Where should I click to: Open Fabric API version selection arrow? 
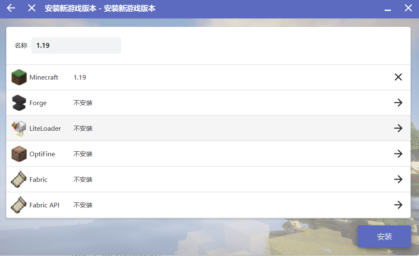tap(398, 205)
